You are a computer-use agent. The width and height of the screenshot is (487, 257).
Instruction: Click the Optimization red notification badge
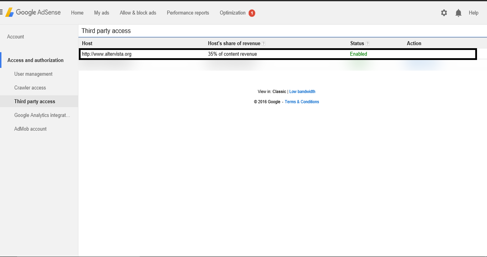(x=252, y=13)
